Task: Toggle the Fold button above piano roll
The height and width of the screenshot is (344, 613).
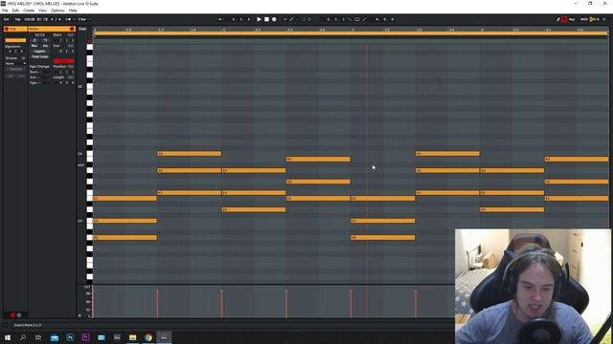Action: [x=82, y=29]
